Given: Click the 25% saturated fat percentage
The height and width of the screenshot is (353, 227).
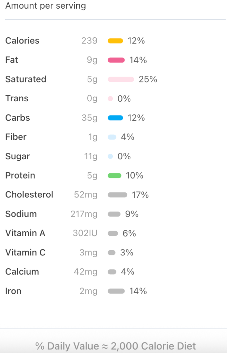Looking at the screenshot, I should click(x=148, y=79).
